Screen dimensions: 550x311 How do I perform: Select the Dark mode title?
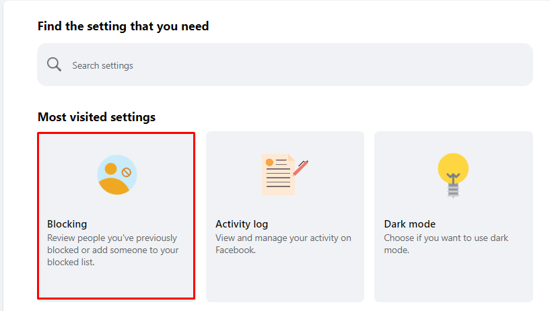point(410,224)
